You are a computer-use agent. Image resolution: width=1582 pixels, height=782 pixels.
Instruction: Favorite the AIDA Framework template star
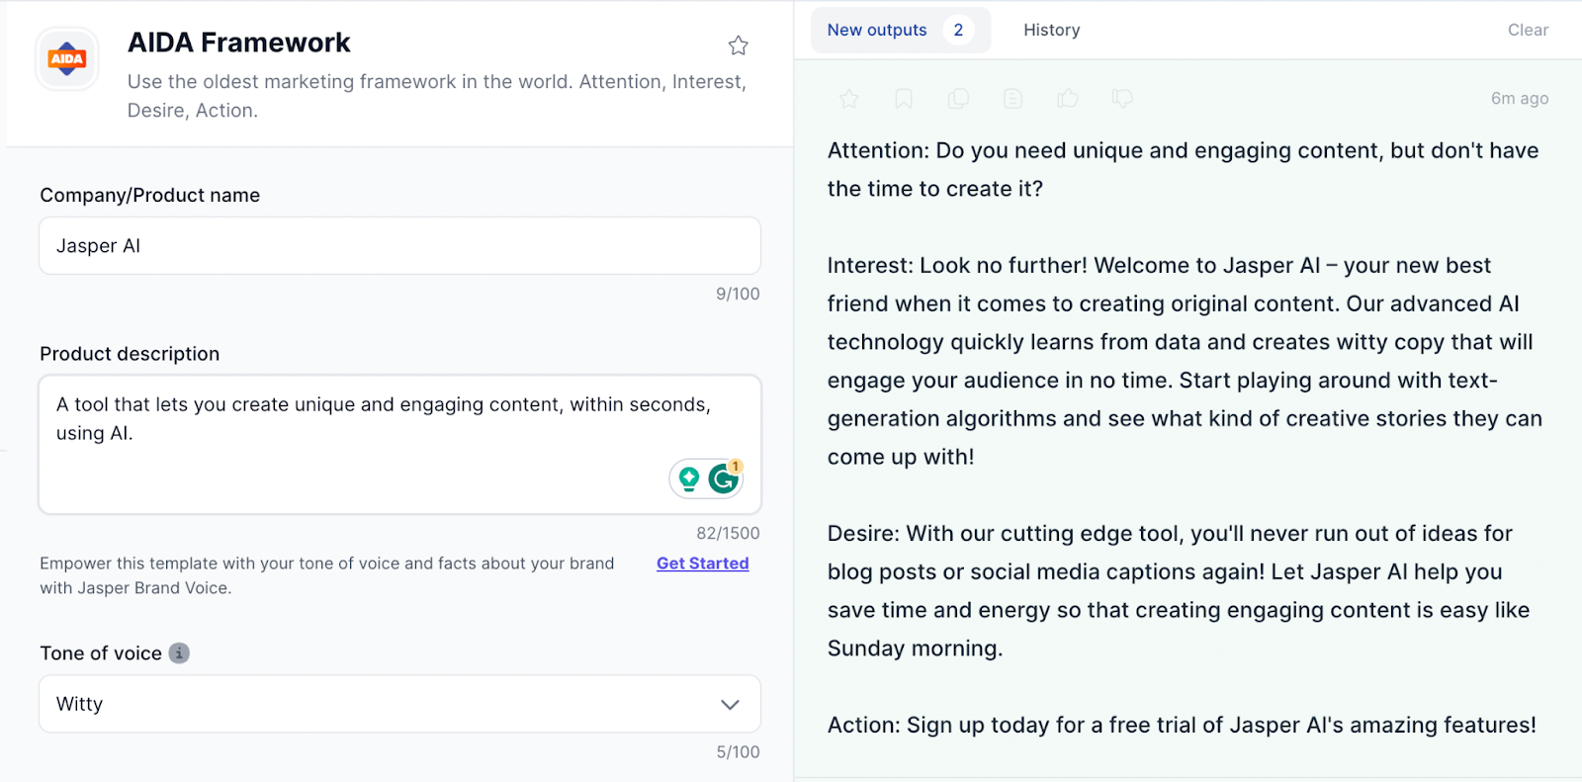[738, 45]
